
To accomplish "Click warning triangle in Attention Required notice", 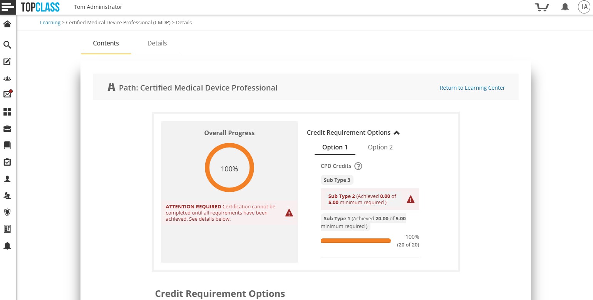I will tap(289, 213).
